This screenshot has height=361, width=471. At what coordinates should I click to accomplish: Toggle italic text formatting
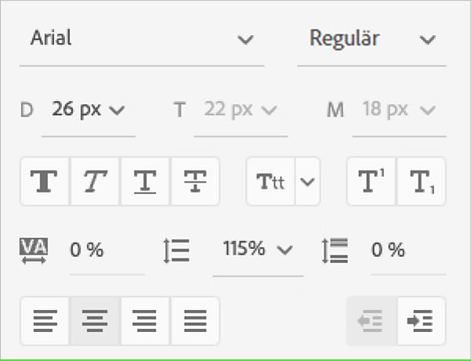coord(96,182)
